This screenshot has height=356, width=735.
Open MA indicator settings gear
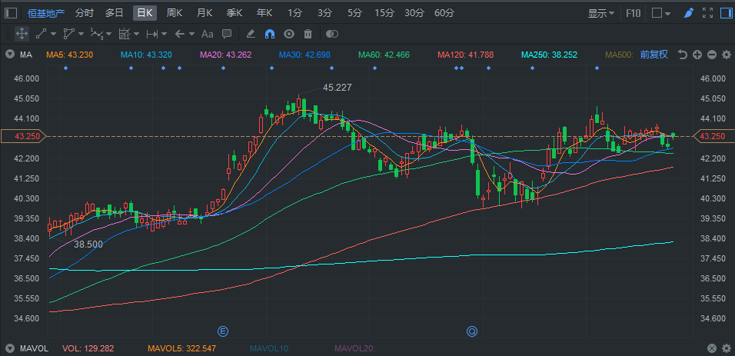pyautogui.click(x=725, y=55)
